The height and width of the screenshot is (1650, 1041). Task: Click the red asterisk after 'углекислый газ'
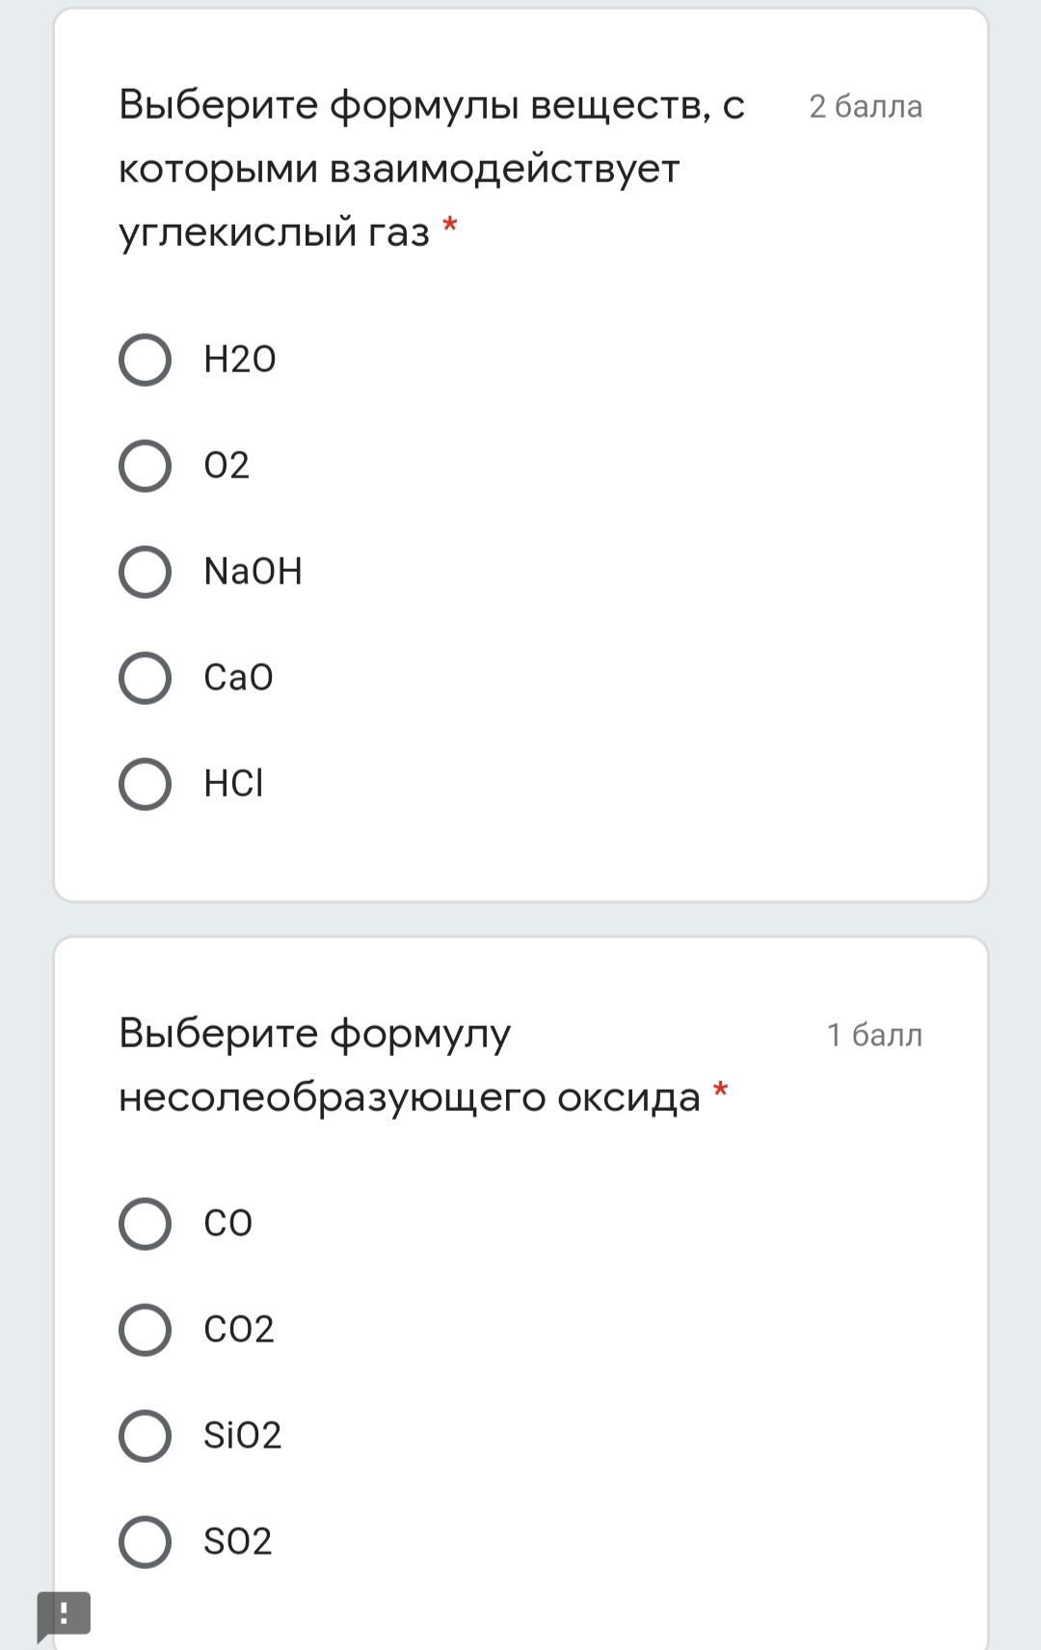pyautogui.click(x=449, y=228)
